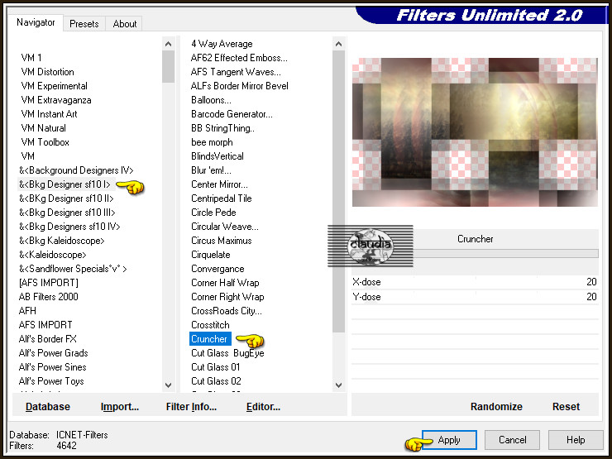Choose Corner Half Wrap filter

(x=225, y=283)
